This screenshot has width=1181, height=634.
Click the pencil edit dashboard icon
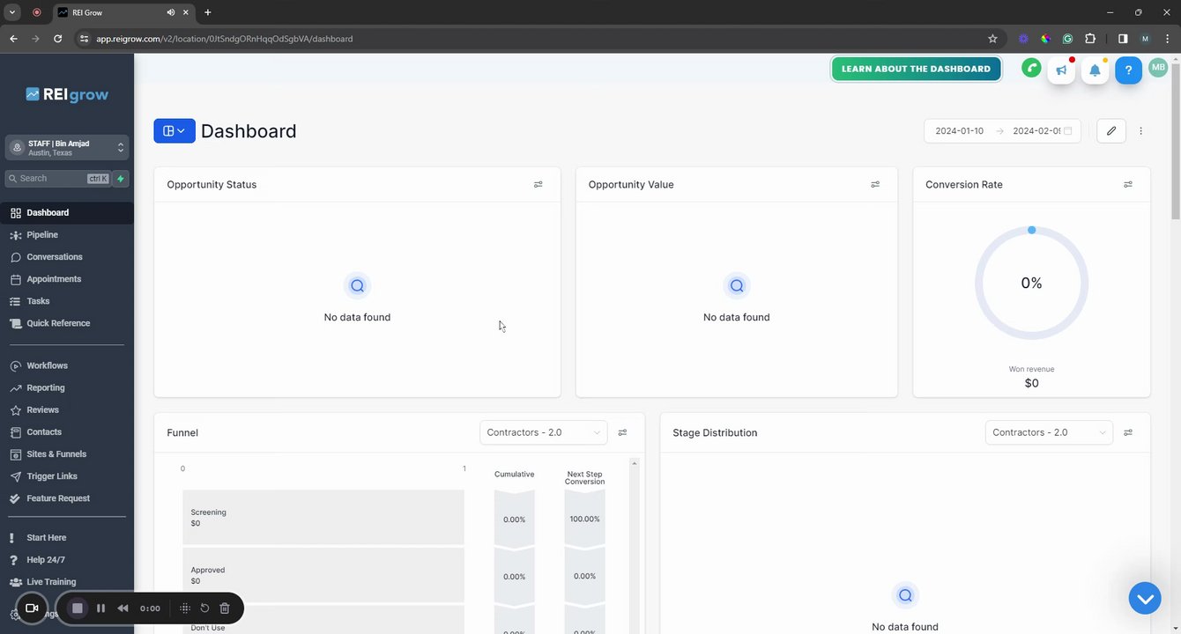[x=1111, y=131]
